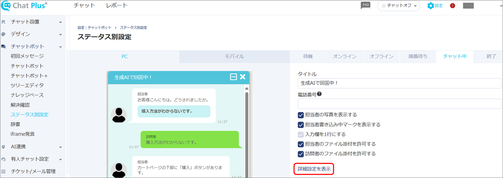Click the headset icon beside 有人チャット設定
The image size is (503, 178).
(x=4, y=159)
